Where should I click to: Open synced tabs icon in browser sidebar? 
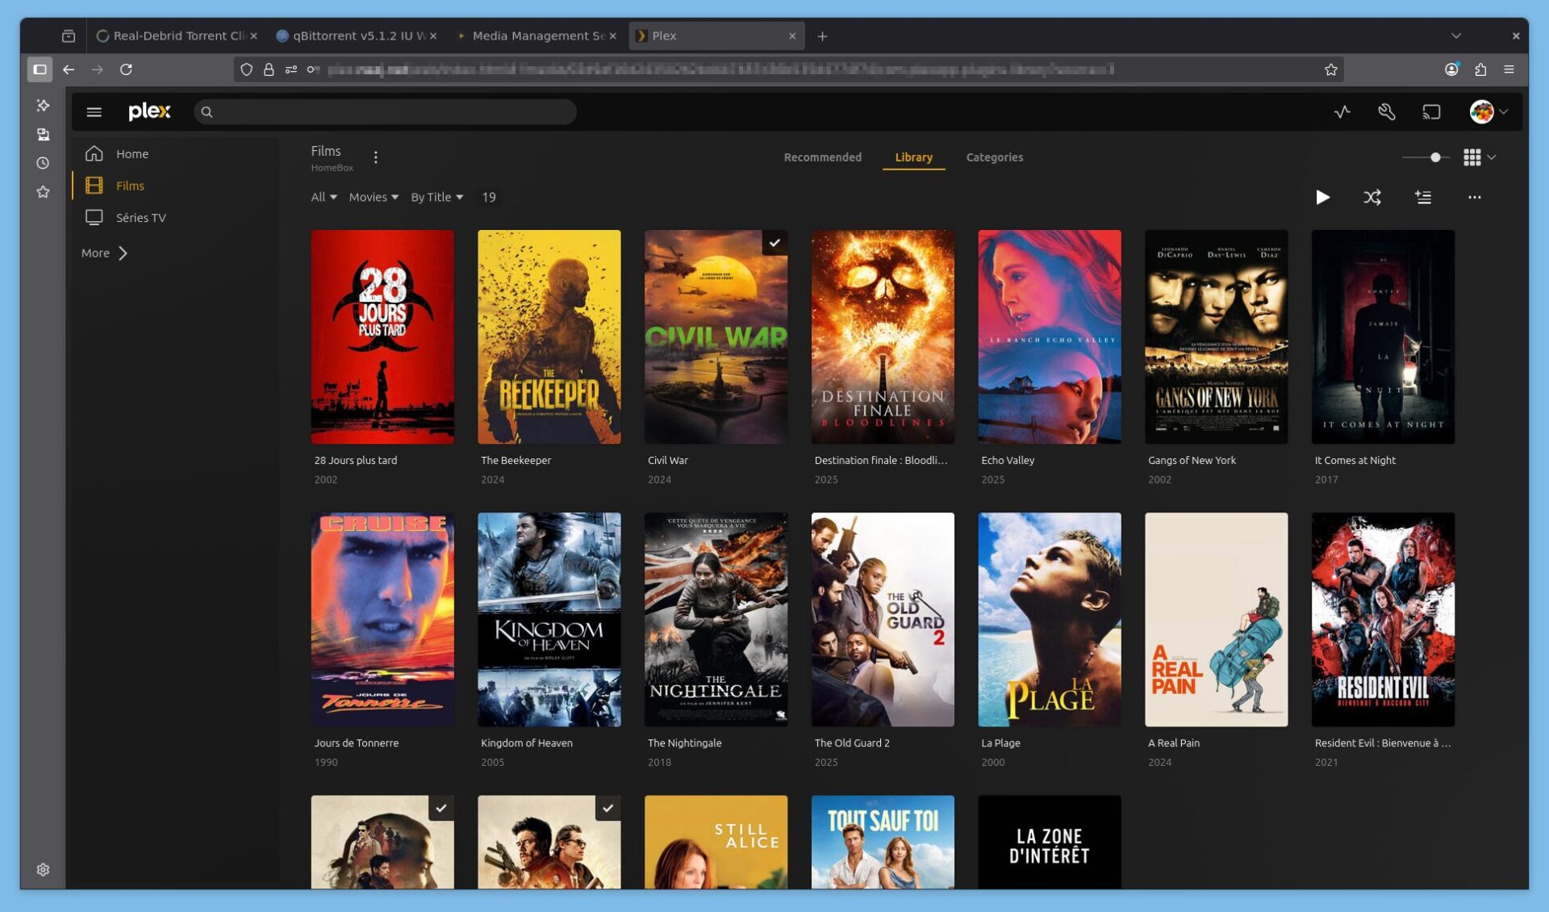pos(43,135)
